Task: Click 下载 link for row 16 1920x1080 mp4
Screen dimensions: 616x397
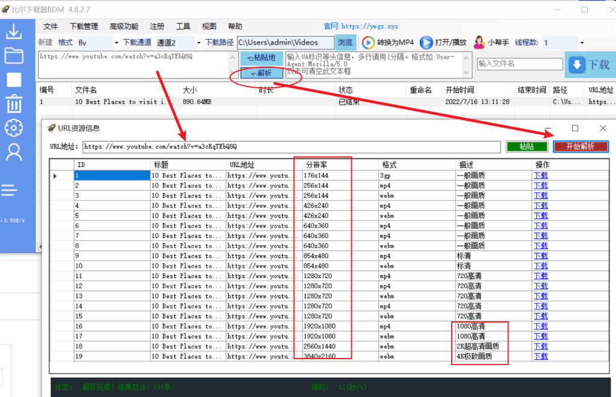Action: (x=541, y=326)
